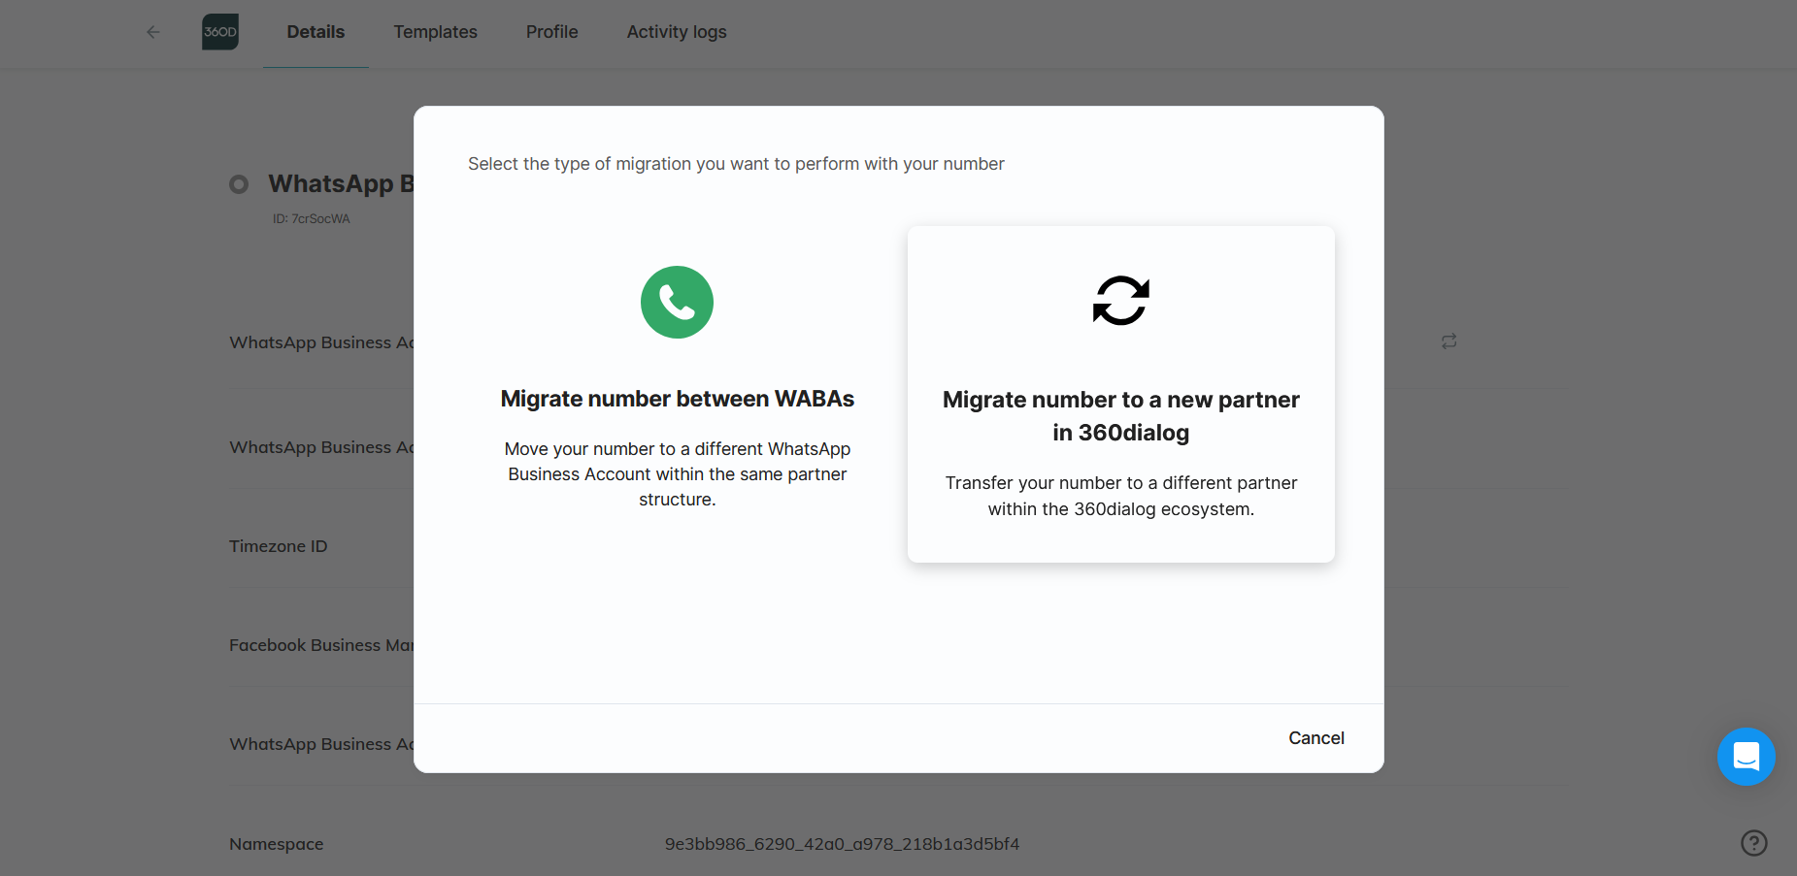Click the circular sync arrows icon
The width and height of the screenshot is (1797, 876).
(1120, 301)
